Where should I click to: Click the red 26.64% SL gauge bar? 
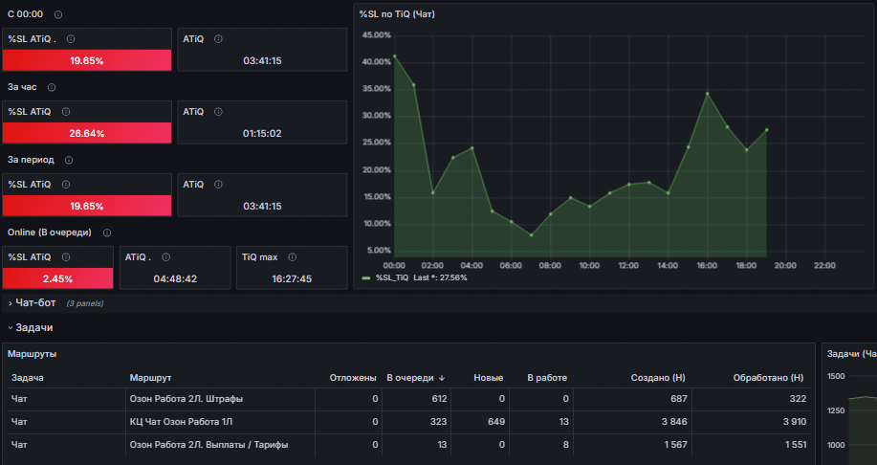[87, 133]
